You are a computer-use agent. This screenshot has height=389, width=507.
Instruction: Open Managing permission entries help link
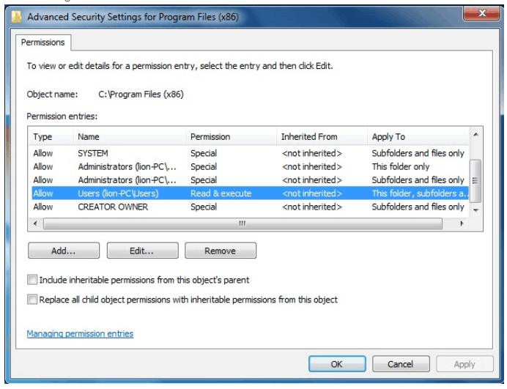click(80, 334)
